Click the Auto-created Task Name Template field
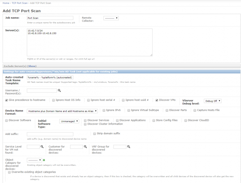The width and height of the screenshot is (241, 183). (50, 77)
